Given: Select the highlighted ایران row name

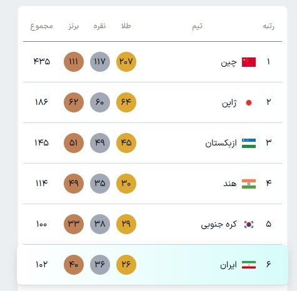Looking at the screenshot, I should [228, 265].
